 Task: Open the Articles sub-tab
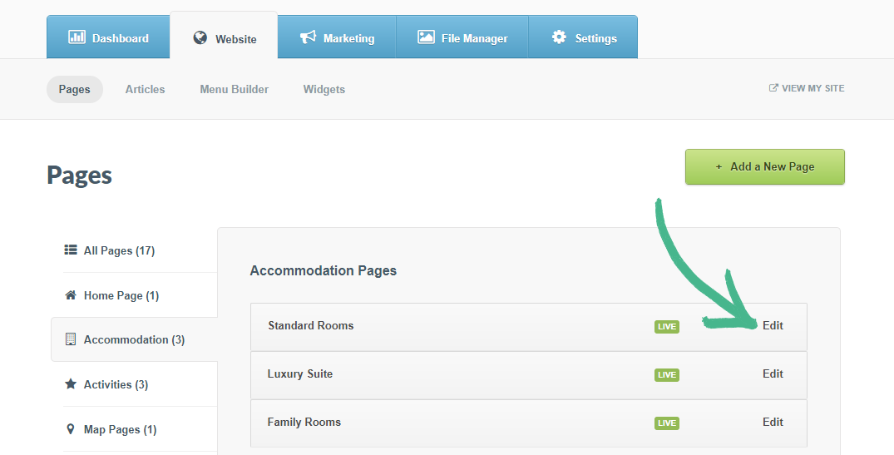coord(145,89)
